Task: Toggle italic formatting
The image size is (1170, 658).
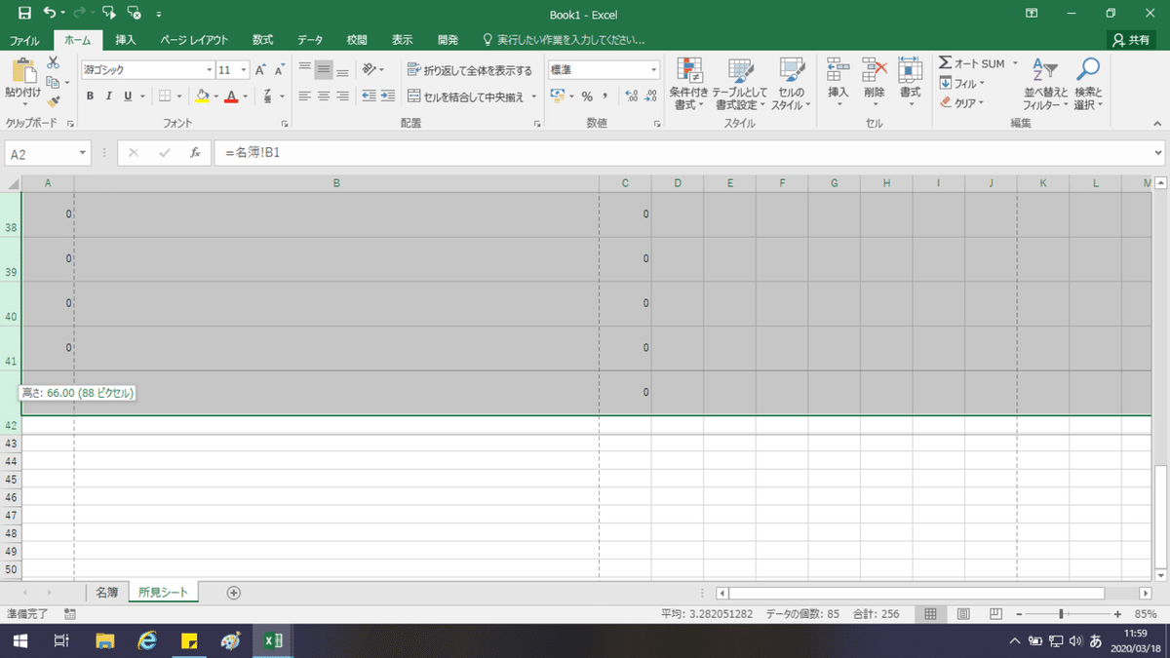Action: point(109,96)
